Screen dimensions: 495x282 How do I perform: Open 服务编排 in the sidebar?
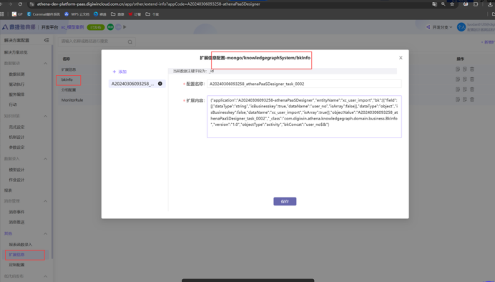point(16,94)
